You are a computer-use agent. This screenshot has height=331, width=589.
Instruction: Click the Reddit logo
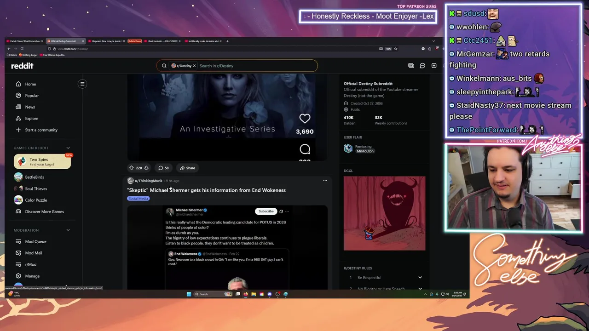(x=22, y=66)
